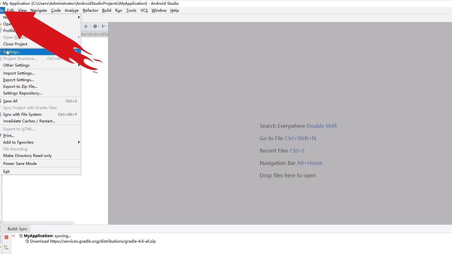Expand the Add to Favorites submenu
The image size is (452, 254).
[x=41, y=142]
